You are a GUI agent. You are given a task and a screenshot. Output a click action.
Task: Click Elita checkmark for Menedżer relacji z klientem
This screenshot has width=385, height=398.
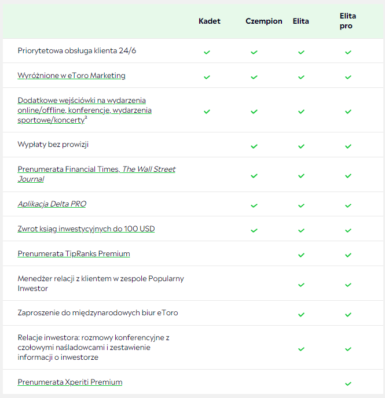click(x=301, y=285)
